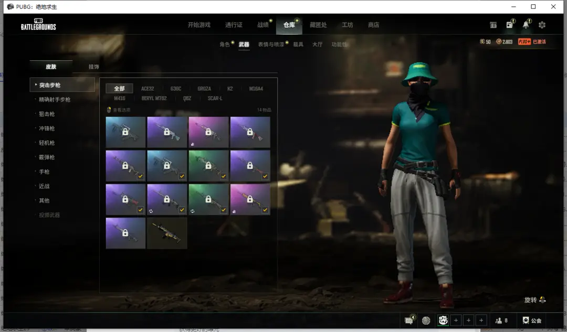Select 狙击枪 category
This screenshot has width=567, height=332.
click(47, 114)
